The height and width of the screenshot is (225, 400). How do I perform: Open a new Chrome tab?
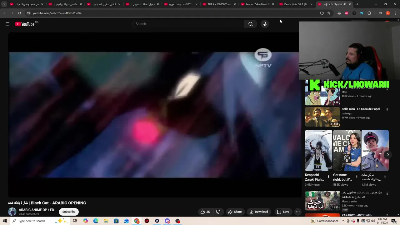[x=357, y=4]
